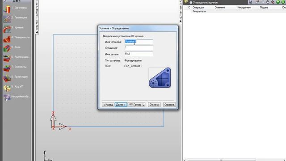Click the red crossed-out icon in results toolbar
Screen dimensions: 286x161
[x=273, y=2]
